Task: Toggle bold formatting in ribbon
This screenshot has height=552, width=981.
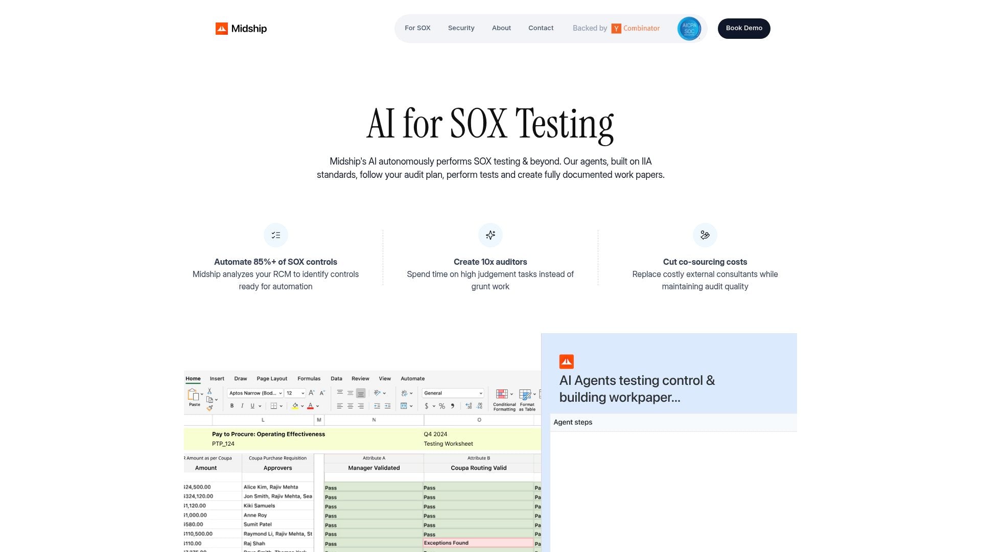Action: point(232,406)
